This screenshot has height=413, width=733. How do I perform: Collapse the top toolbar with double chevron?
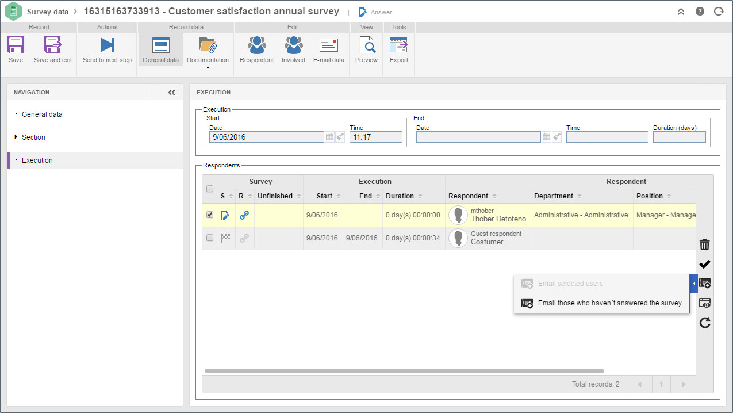(x=681, y=12)
